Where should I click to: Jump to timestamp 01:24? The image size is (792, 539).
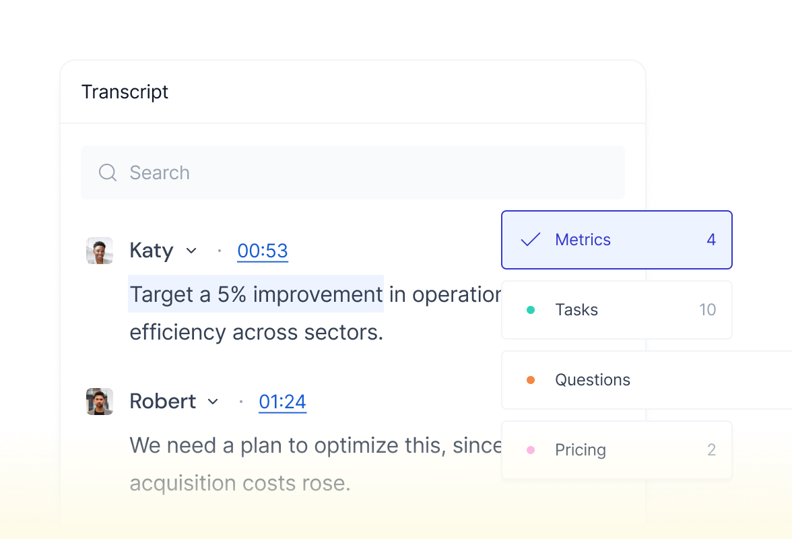point(282,401)
